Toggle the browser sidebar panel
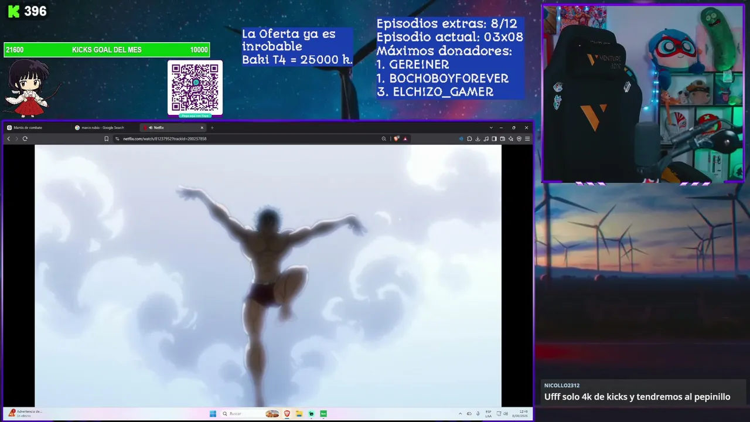Screen dimensions: 750x422 [x=494, y=139]
